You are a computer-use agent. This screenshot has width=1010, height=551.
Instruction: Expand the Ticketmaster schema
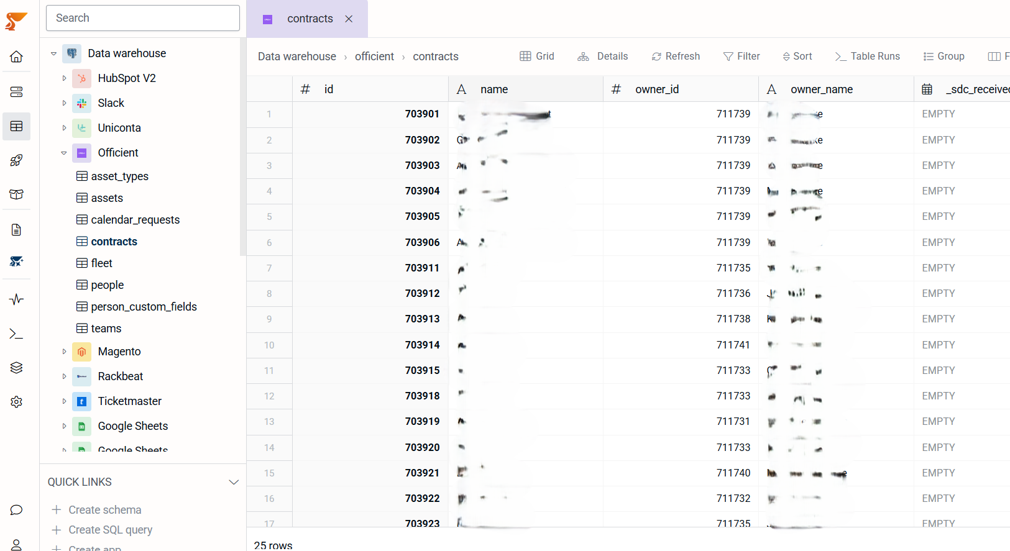(x=64, y=401)
